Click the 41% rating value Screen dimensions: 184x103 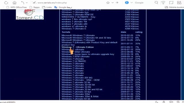pyautogui.click(x=138, y=64)
